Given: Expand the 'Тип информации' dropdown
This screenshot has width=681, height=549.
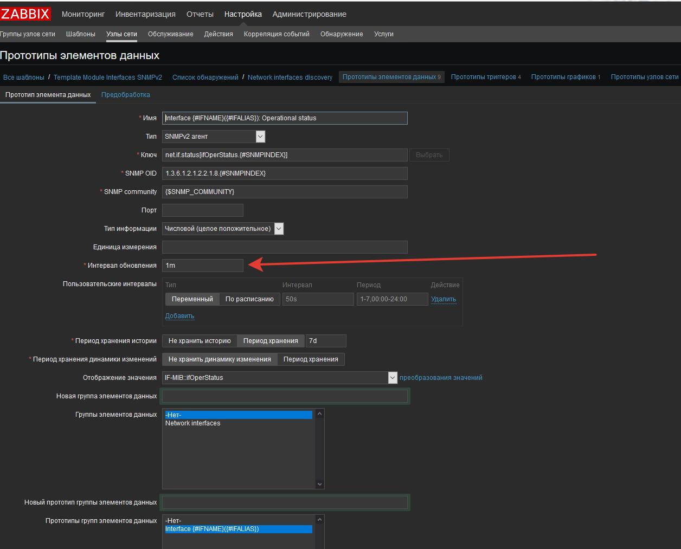Looking at the screenshot, I should pyautogui.click(x=223, y=229).
